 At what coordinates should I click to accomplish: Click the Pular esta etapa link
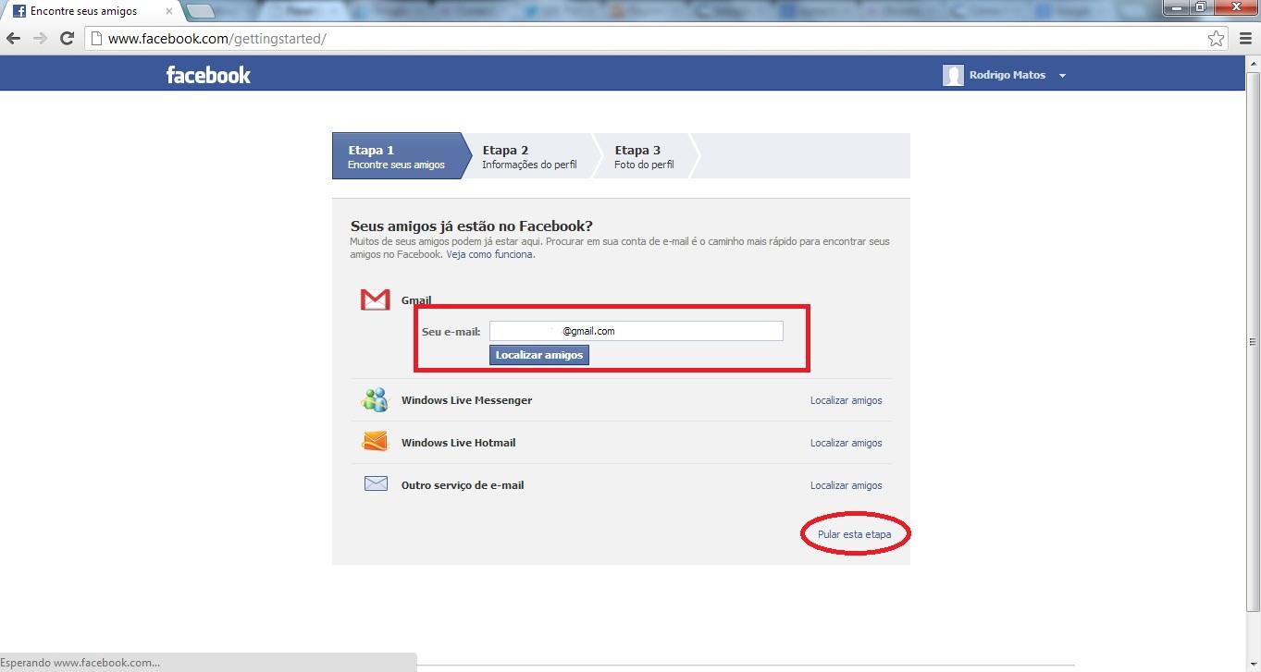(854, 534)
